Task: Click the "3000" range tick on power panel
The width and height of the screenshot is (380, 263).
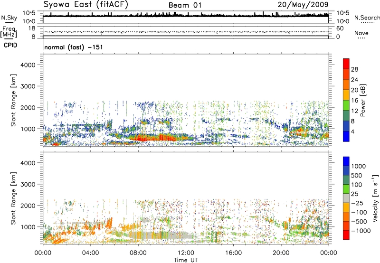Action: point(28,86)
